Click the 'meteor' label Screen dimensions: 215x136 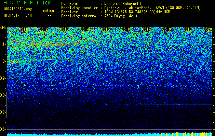pos(49,11)
